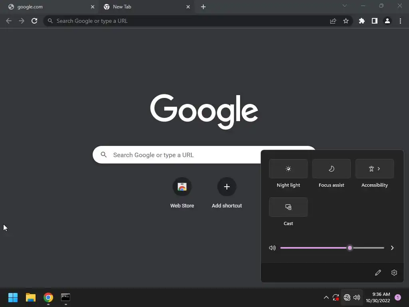The height and width of the screenshot is (307, 409).
Task: Open the Windows Start menu
Action: click(13, 297)
